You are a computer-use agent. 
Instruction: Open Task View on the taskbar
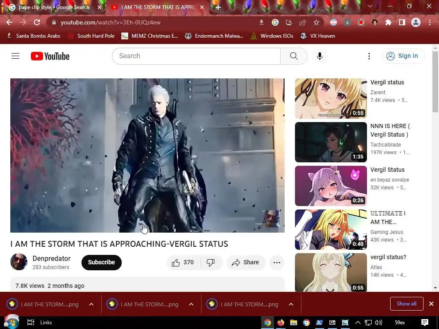pyautogui.click(x=30, y=323)
